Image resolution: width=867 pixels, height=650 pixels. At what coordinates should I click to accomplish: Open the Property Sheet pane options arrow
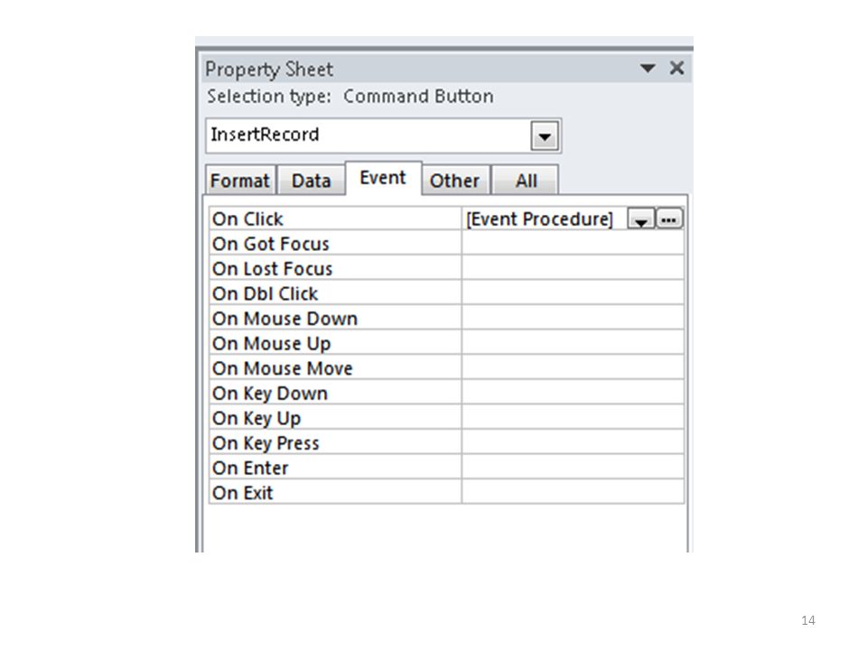click(648, 69)
